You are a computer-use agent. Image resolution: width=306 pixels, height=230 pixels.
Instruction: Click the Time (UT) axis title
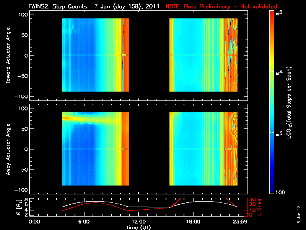(x=138, y=227)
